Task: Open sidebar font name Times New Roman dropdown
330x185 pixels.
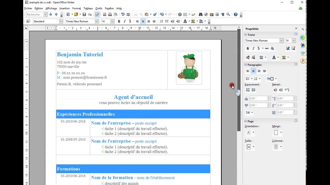Action: (x=281, y=41)
